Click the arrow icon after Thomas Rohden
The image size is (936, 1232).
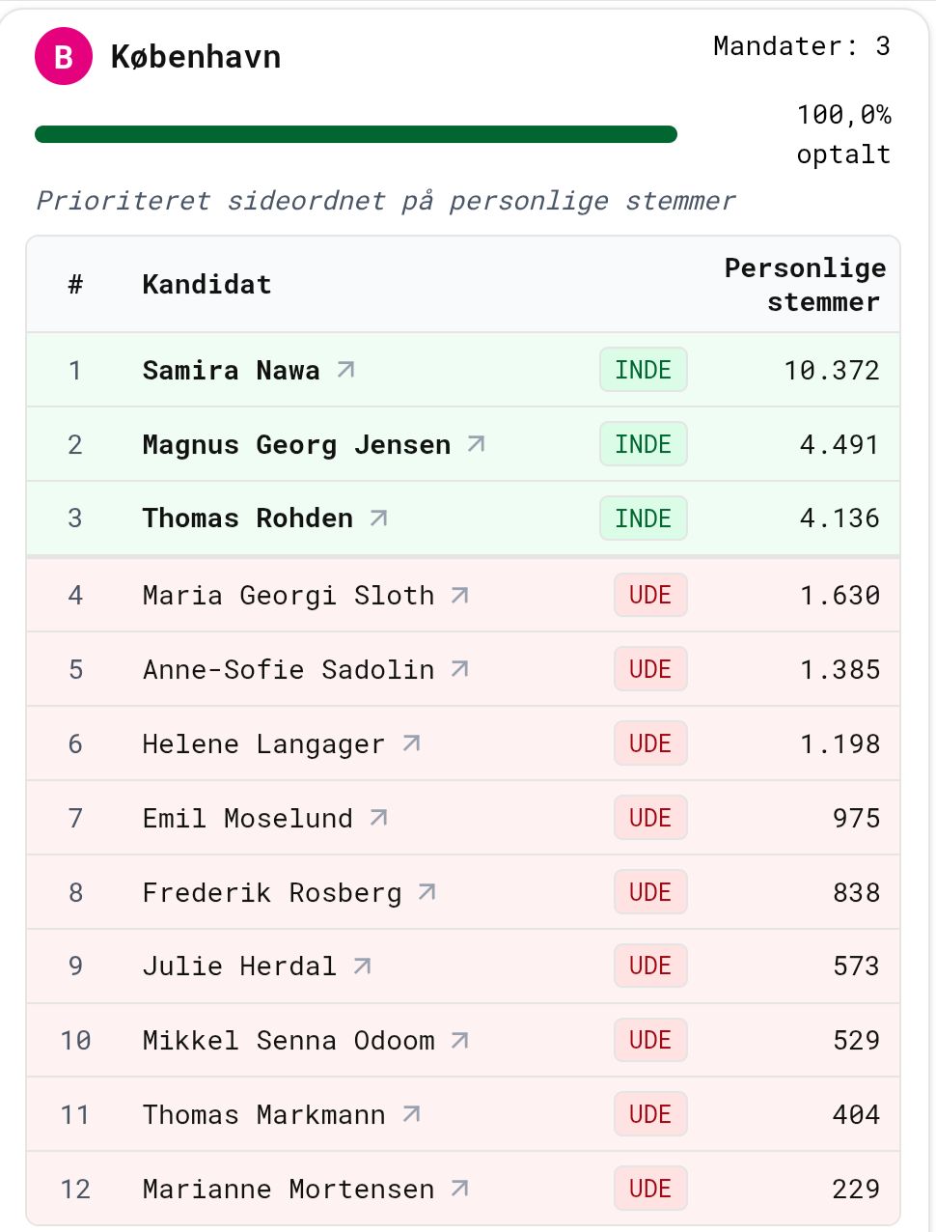click(378, 518)
